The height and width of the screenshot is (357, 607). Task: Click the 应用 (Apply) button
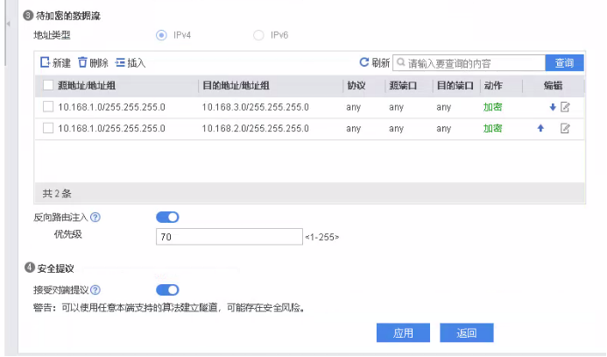click(x=403, y=333)
